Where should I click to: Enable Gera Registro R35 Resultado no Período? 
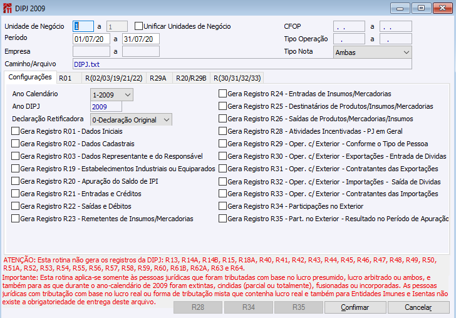[222, 219]
